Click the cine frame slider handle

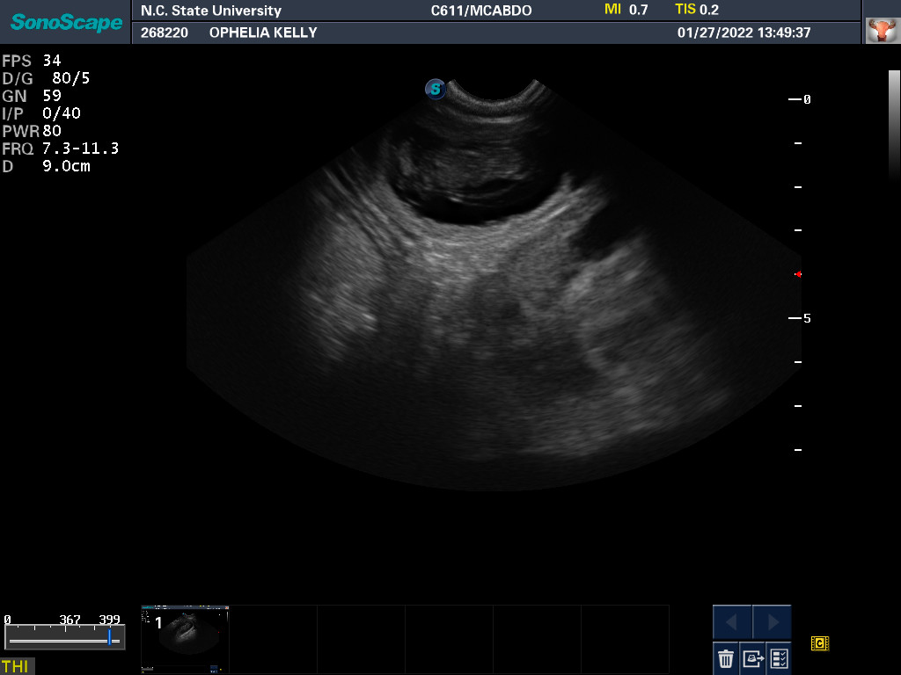pyautogui.click(x=110, y=637)
